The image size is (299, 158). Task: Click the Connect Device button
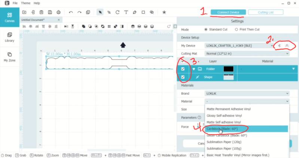click(x=228, y=12)
